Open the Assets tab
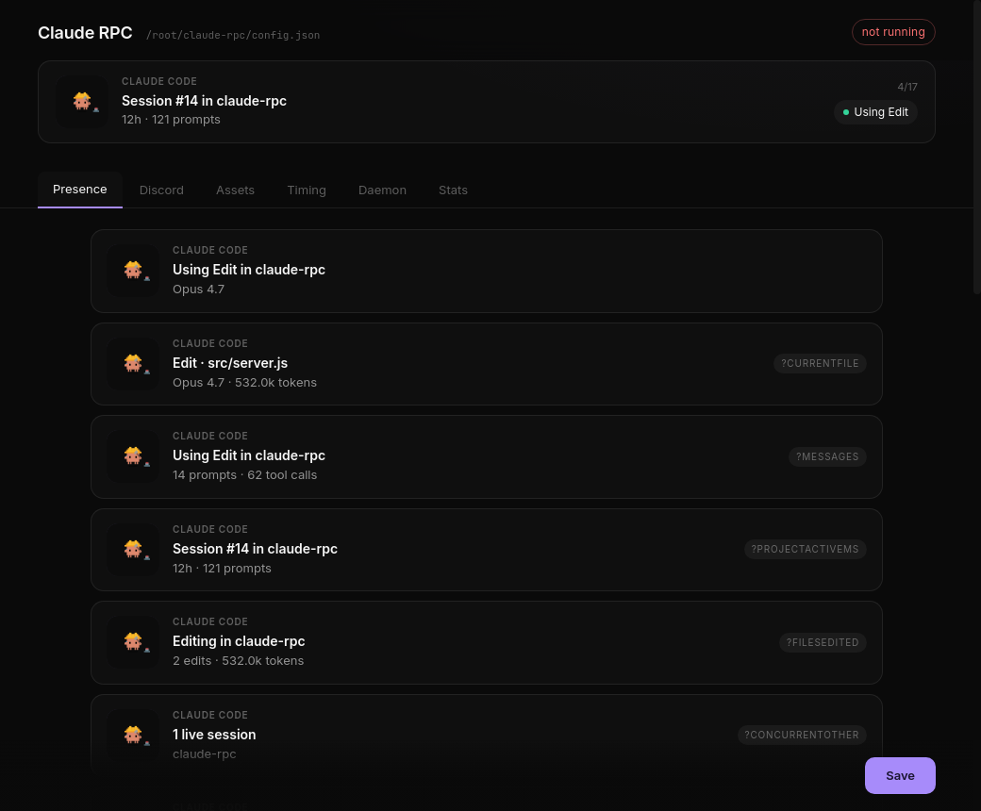 pyautogui.click(x=235, y=190)
